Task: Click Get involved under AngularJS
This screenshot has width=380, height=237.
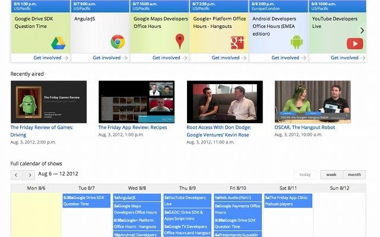Action: 110,58
